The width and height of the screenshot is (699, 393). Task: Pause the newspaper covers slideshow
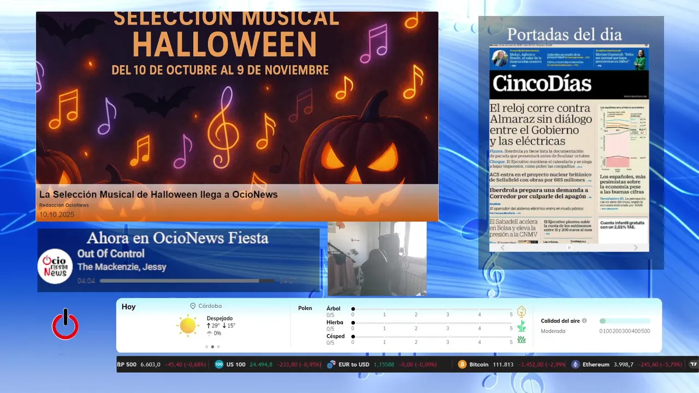coord(569,248)
